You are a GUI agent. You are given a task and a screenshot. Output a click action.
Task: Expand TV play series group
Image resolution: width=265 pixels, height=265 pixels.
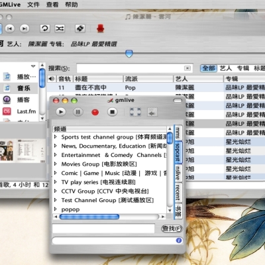click(56, 182)
